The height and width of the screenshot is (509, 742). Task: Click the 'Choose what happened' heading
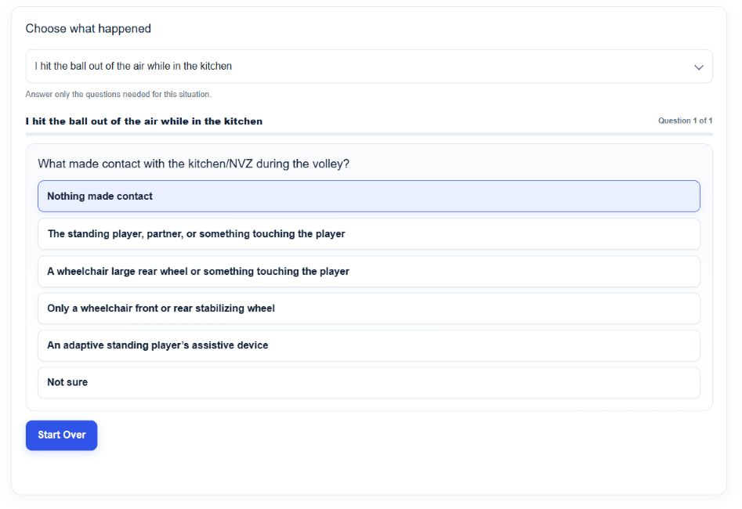pyautogui.click(x=88, y=28)
